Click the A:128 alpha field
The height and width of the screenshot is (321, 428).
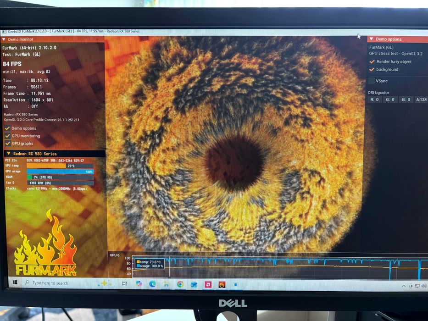pos(421,100)
